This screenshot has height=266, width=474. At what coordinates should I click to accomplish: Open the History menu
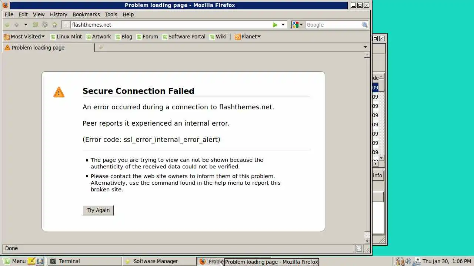(59, 14)
